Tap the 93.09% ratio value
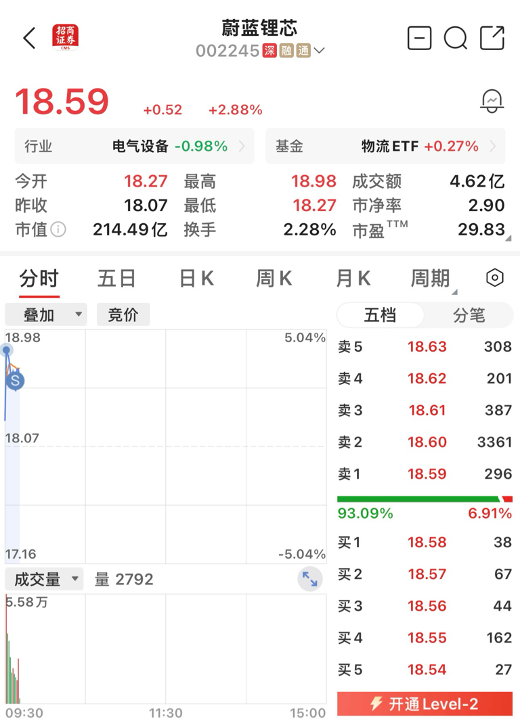Screen dimensions: 520x721 tap(366, 513)
